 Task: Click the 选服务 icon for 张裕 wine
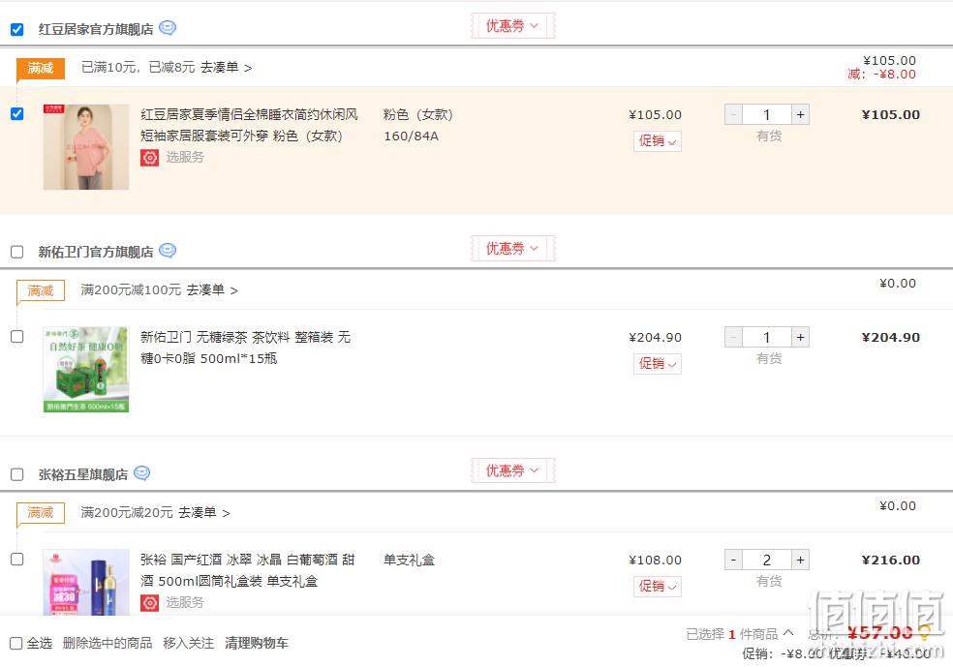pos(149,602)
